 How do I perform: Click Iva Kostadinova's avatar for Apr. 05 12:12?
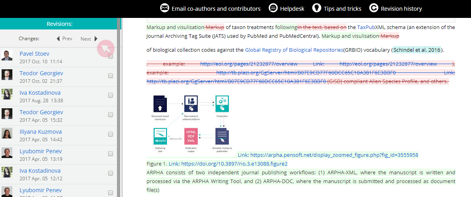7,172
